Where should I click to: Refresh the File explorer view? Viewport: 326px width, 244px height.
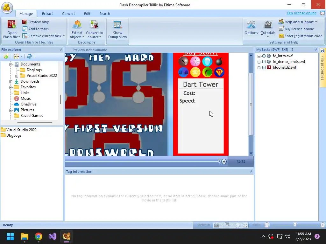click(30, 56)
